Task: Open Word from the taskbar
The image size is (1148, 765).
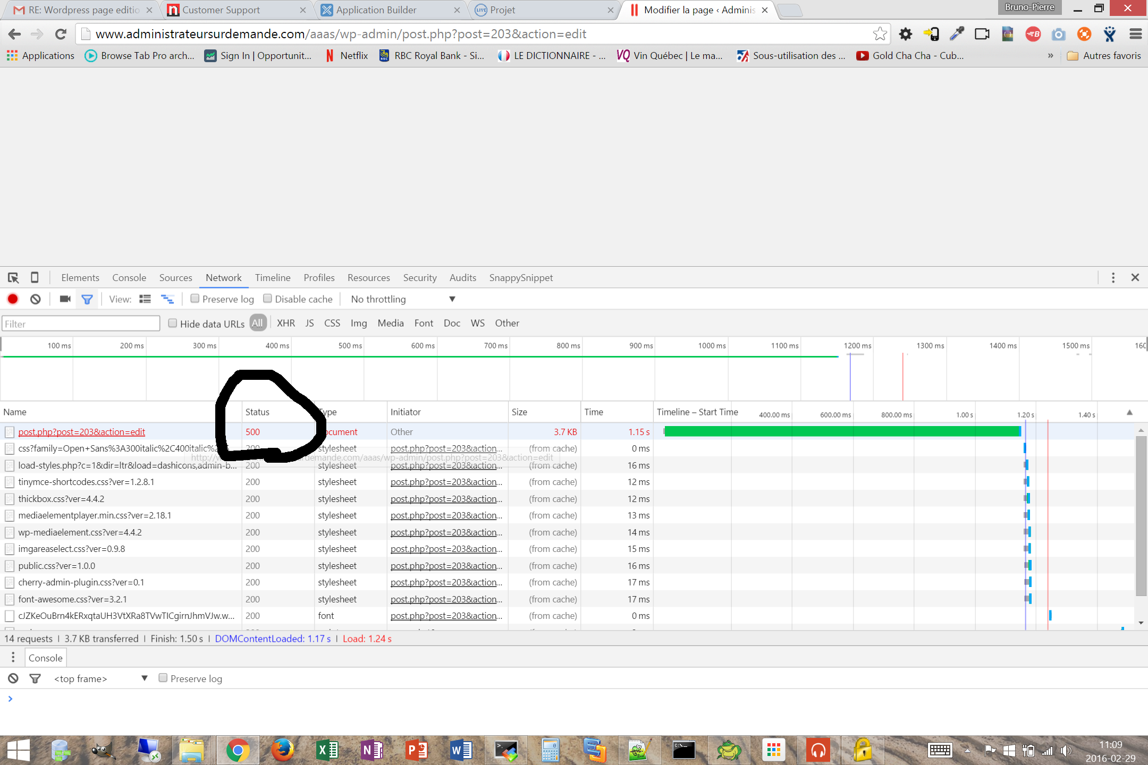Action: tap(461, 750)
